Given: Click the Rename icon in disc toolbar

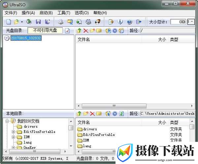Looking at the screenshot, I should 99,31.
